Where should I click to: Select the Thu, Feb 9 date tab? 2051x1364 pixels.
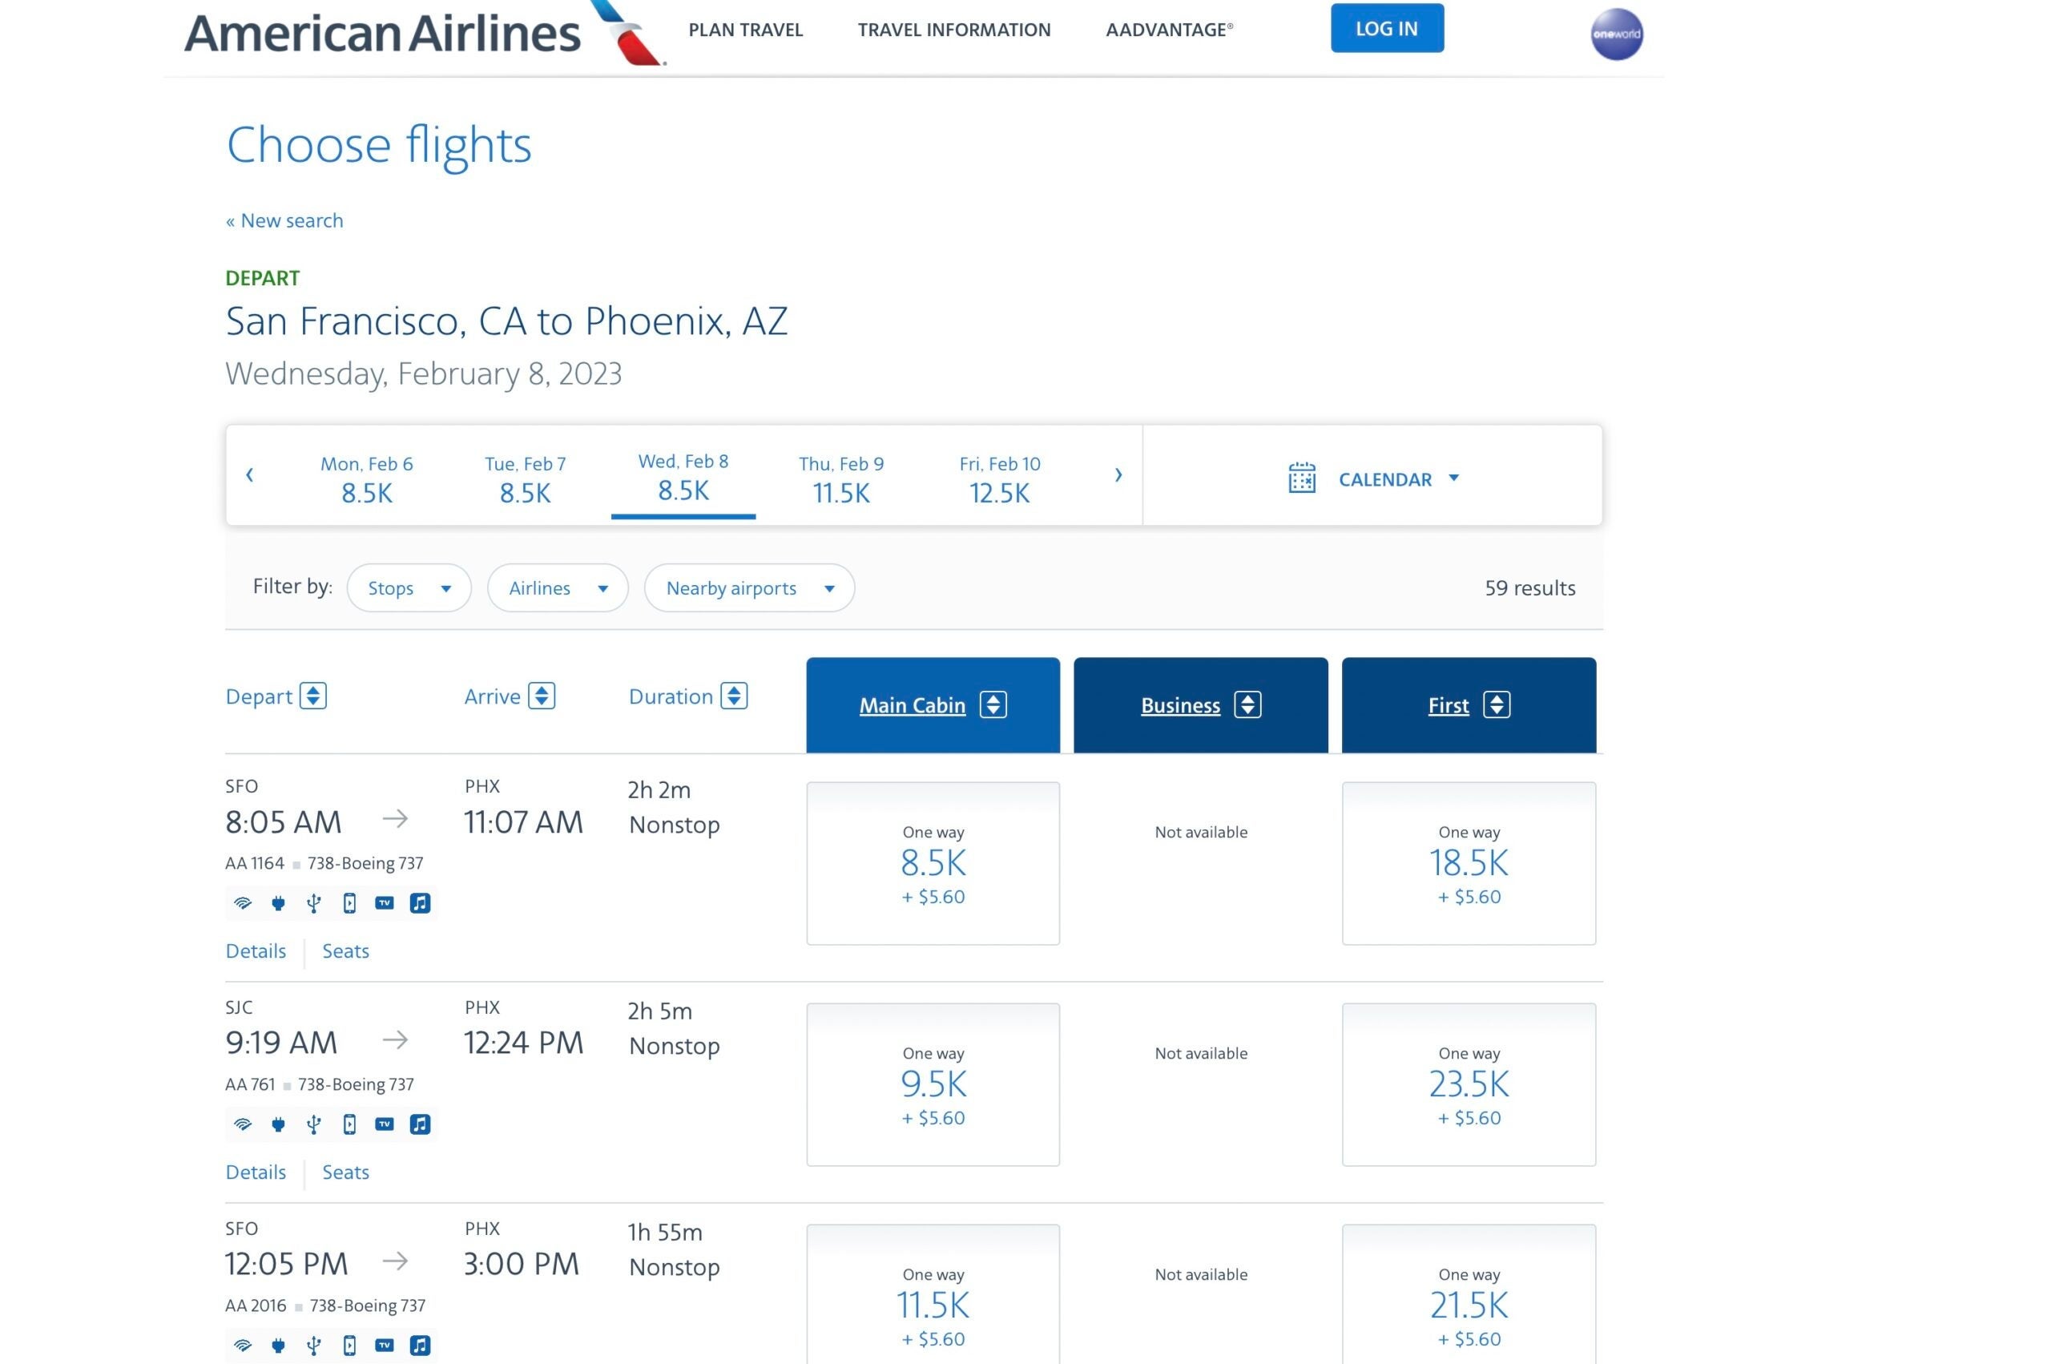pyautogui.click(x=840, y=478)
